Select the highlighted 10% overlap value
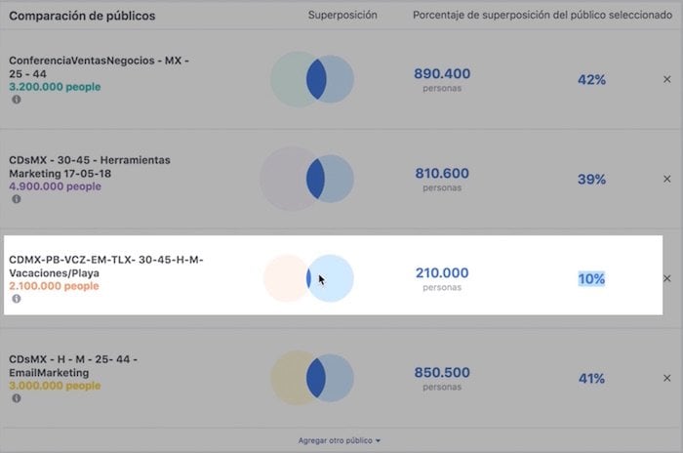Screen dimensions: 683x453 (x=591, y=279)
